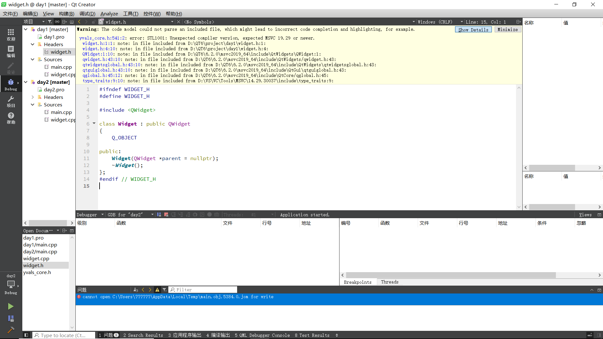Click the Continue debugging icon
Screen dimensions: 603x339
pos(159,214)
